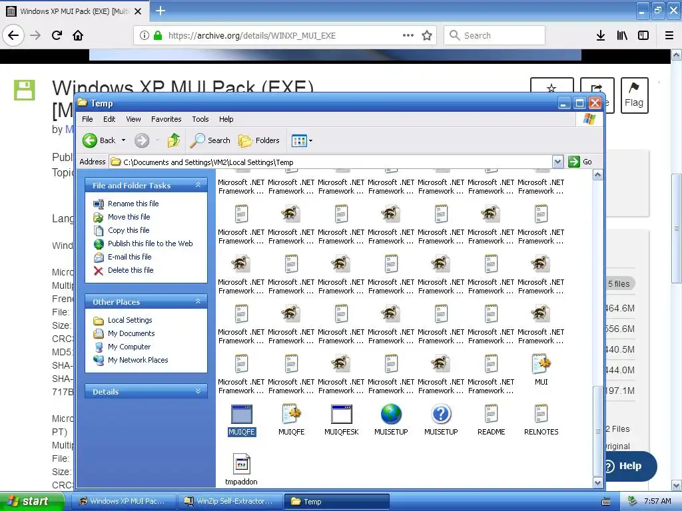Collapse the Other Places panel
Screen dimensions: 682x511
[198, 301]
